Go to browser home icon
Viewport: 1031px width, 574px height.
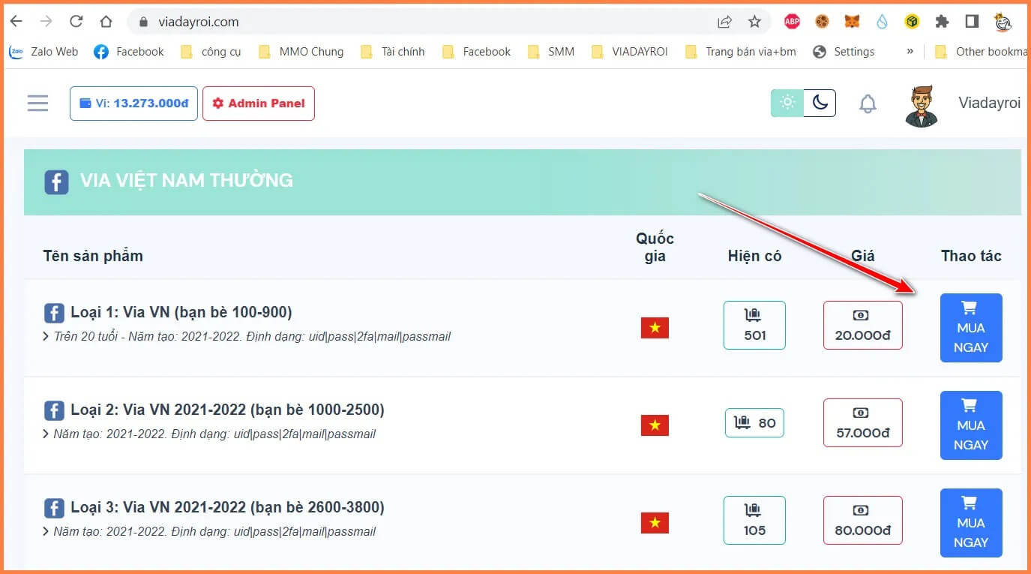click(106, 22)
